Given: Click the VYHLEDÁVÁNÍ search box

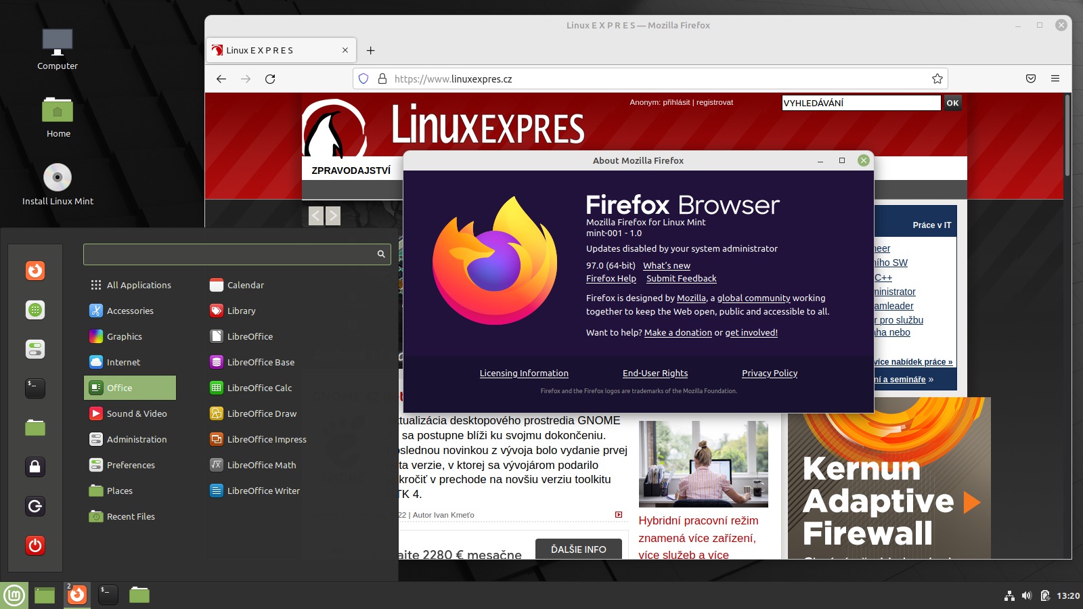Looking at the screenshot, I should click(x=861, y=103).
